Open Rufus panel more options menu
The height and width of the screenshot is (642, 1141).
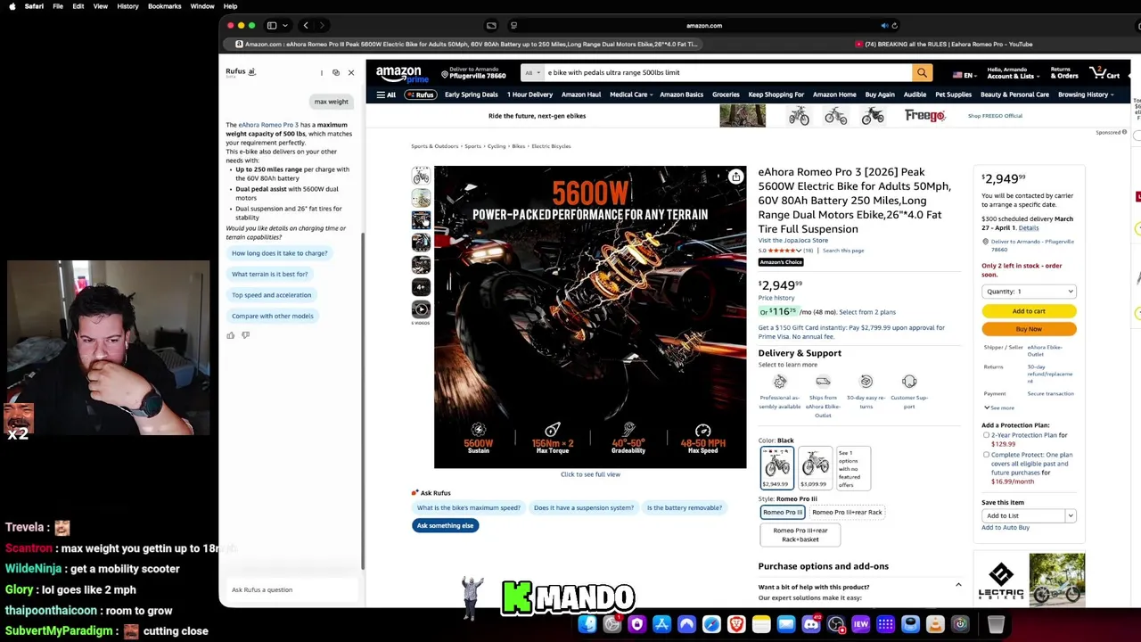point(322,73)
